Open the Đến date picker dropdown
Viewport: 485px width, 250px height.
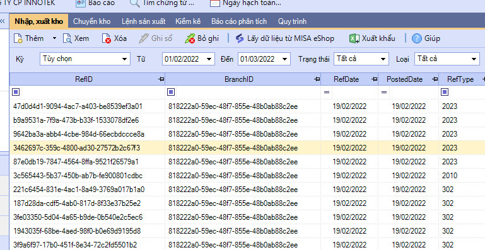(x=285, y=59)
